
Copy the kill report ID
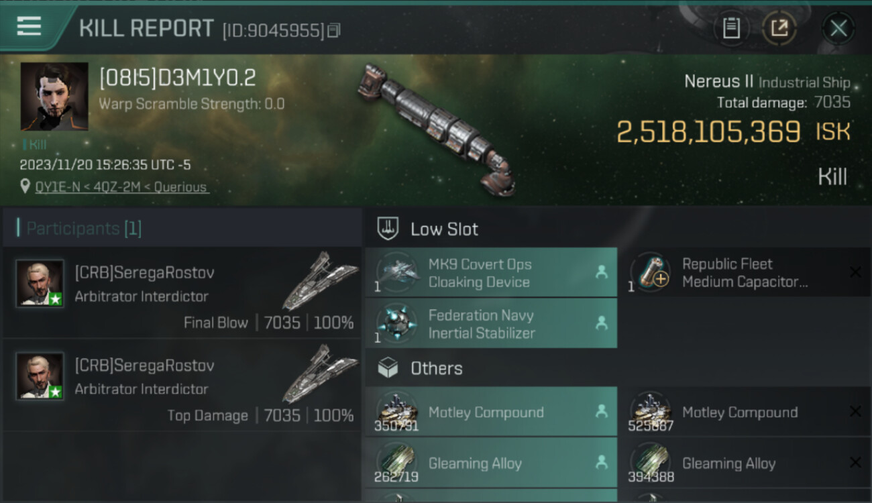click(334, 30)
